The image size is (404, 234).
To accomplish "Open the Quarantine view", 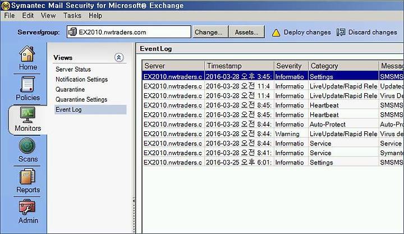I will tap(70, 89).
